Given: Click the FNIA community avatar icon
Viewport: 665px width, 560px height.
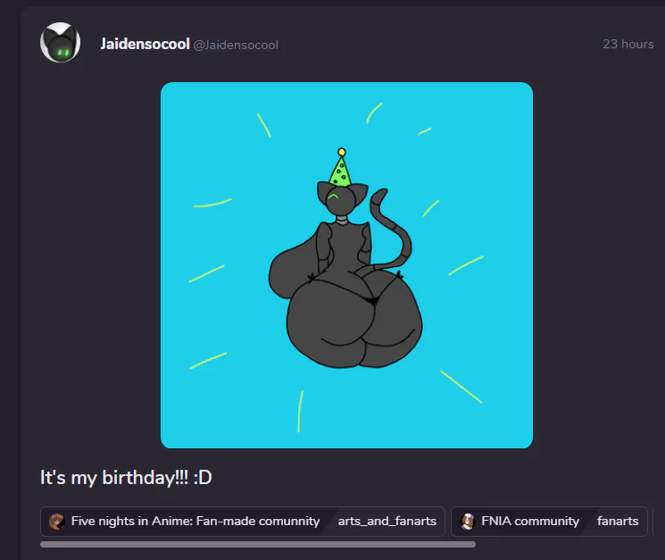Looking at the screenshot, I should point(468,521).
